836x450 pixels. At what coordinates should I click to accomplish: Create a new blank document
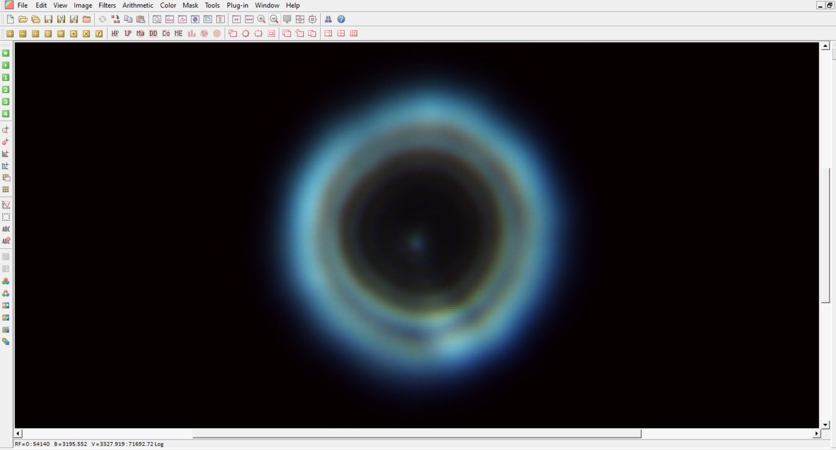coord(10,19)
